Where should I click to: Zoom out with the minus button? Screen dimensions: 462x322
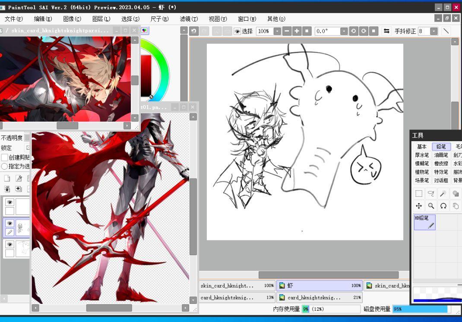click(x=287, y=31)
